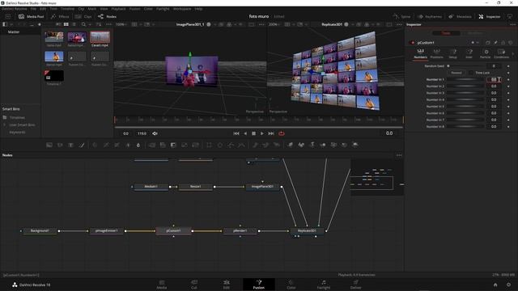This screenshot has width=518, height=291.
Task: Add a Background tool from toolbar
Action: [x=49, y=145]
